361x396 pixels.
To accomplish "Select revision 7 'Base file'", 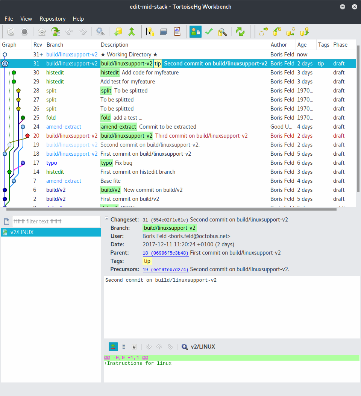I will pyautogui.click(x=178, y=181).
